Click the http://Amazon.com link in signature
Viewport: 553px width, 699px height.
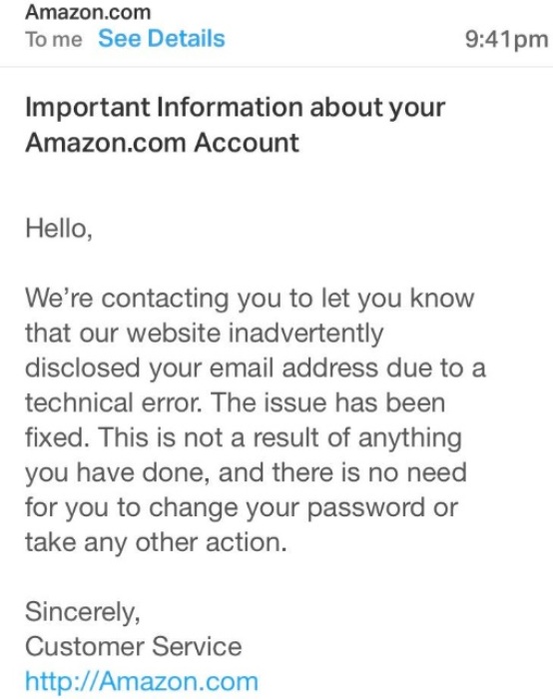(x=142, y=681)
